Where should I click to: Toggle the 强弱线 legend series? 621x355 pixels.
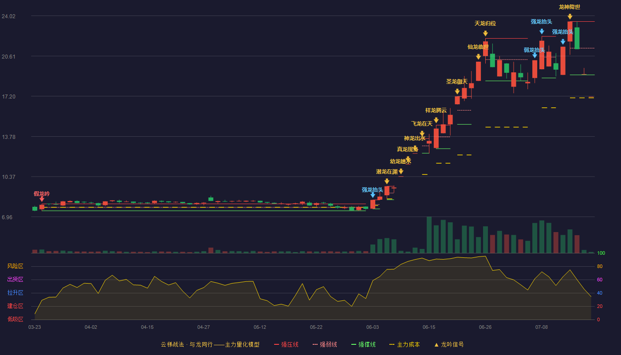pyautogui.click(x=325, y=344)
